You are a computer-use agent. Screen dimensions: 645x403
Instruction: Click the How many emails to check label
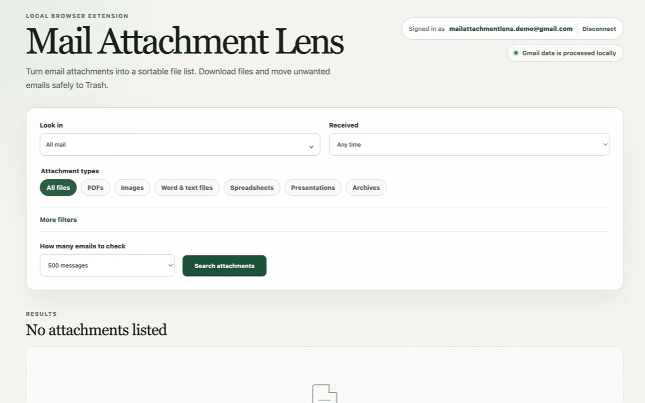click(83, 246)
